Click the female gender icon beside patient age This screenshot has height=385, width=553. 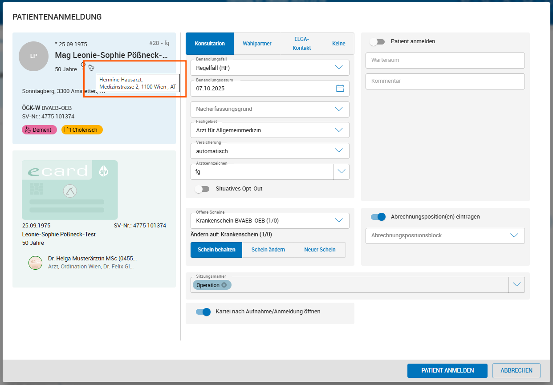pyautogui.click(x=83, y=67)
